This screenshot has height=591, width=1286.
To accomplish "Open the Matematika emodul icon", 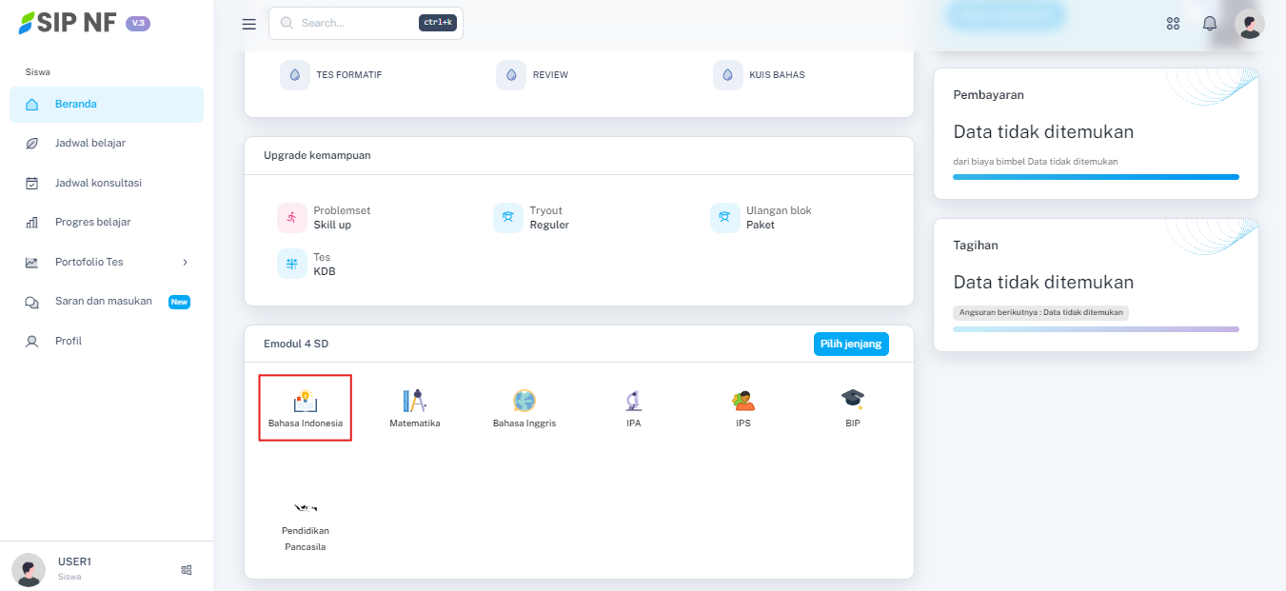I will 414,401.
